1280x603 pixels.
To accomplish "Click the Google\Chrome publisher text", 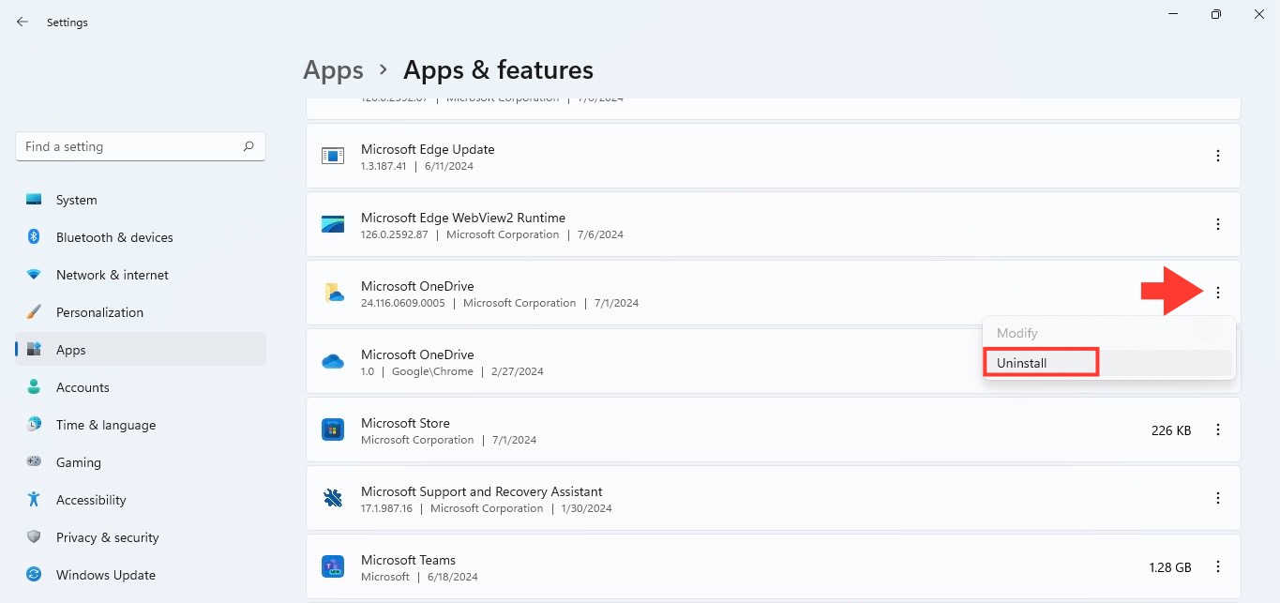I will click(433, 371).
